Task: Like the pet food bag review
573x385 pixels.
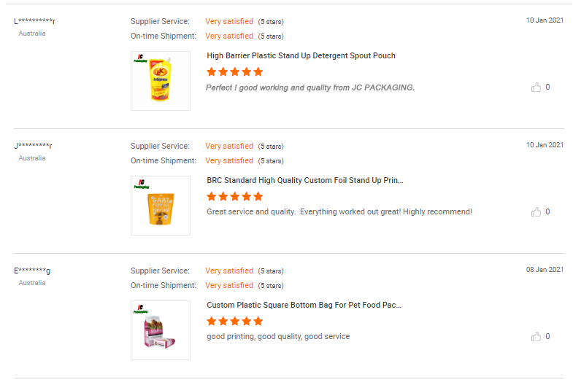Action: tap(537, 337)
